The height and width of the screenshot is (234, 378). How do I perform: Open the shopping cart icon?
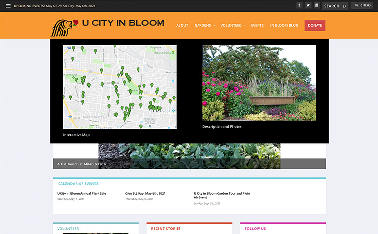pyautogui.click(x=357, y=5)
